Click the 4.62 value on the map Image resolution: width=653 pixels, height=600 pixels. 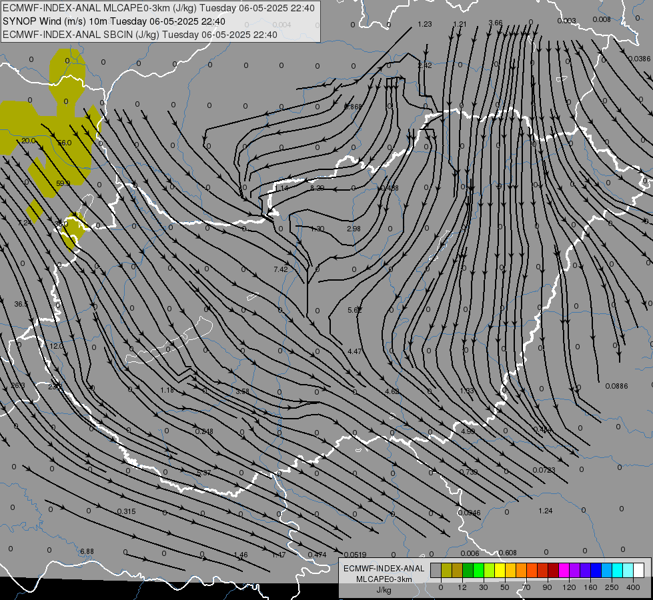coord(392,391)
